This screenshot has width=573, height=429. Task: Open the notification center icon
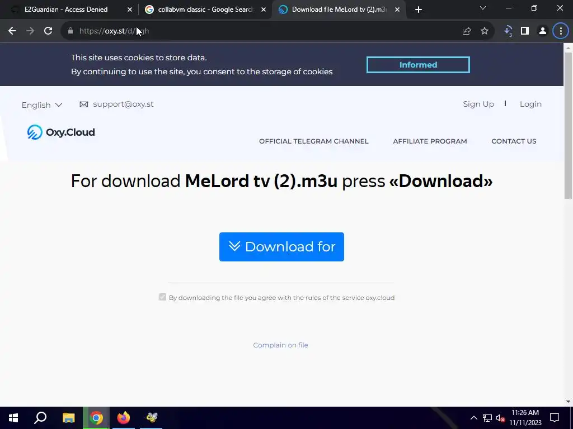[555, 418]
